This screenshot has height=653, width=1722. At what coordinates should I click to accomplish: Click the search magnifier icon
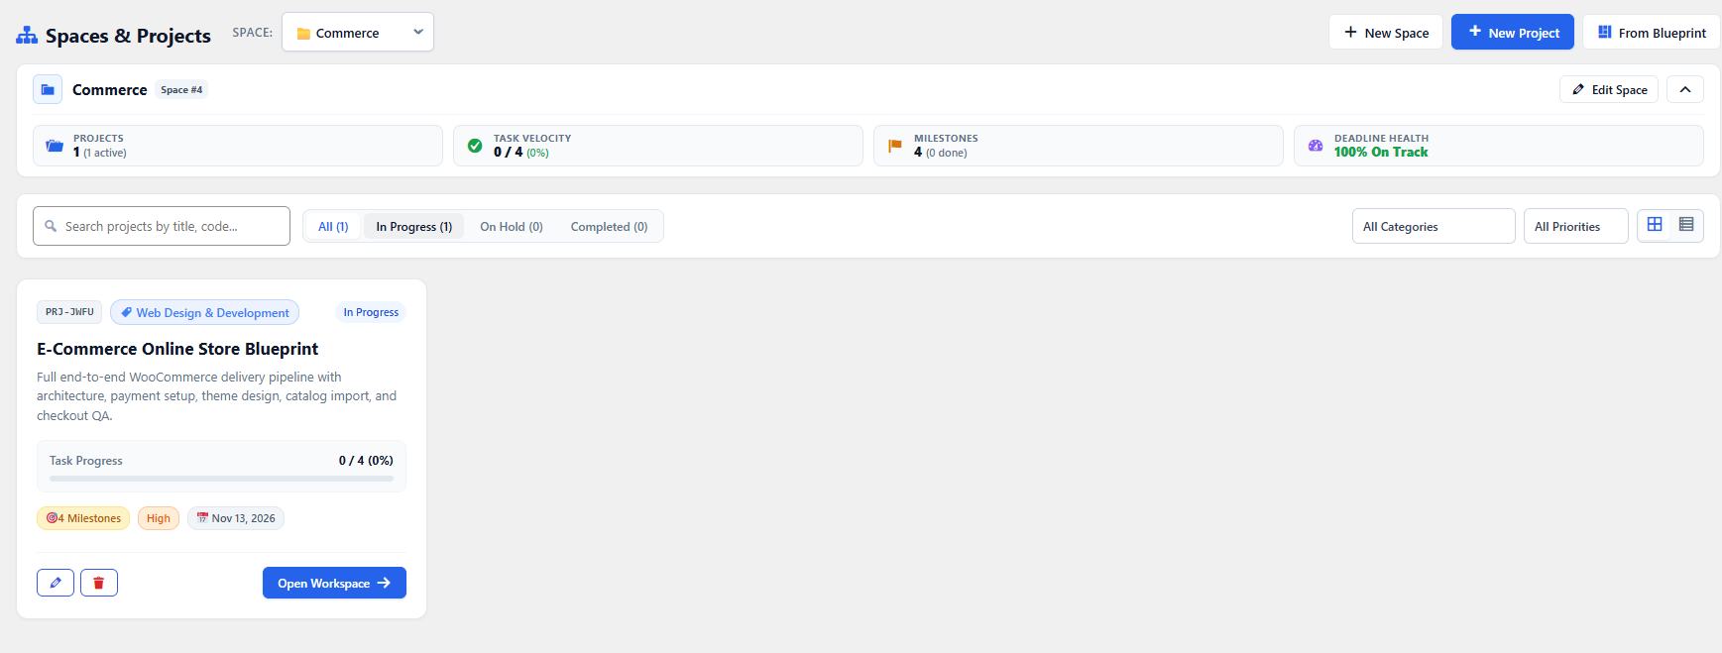click(x=51, y=226)
